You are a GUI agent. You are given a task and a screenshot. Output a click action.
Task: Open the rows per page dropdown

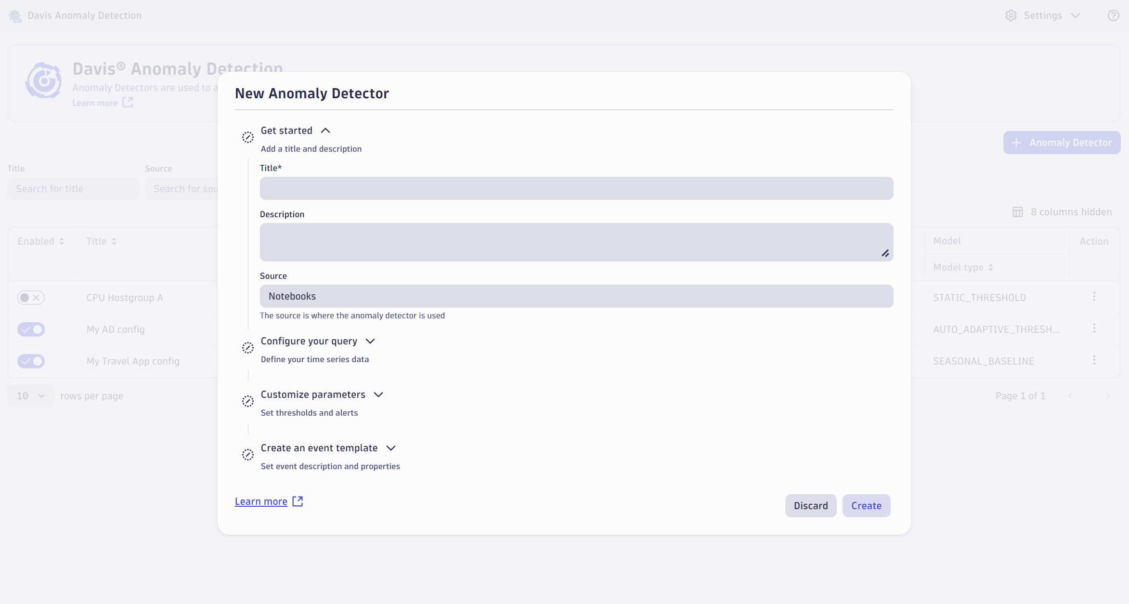(30, 395)
